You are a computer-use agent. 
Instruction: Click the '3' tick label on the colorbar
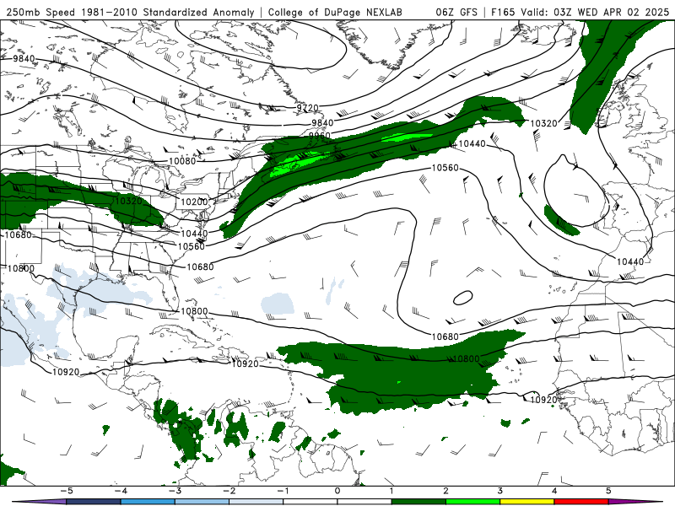coord(499,491)
